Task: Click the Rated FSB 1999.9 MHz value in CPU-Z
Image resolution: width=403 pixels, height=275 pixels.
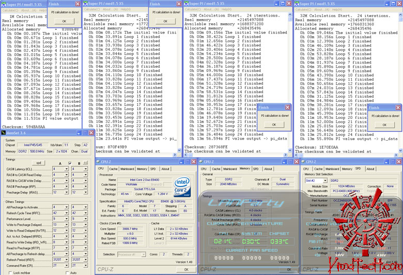Action: (x=130, y=243)
